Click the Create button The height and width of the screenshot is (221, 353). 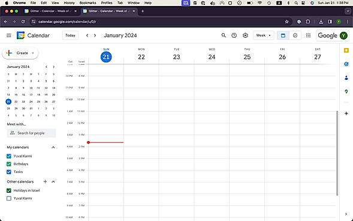pyautogui.click(x=20, y=53)
